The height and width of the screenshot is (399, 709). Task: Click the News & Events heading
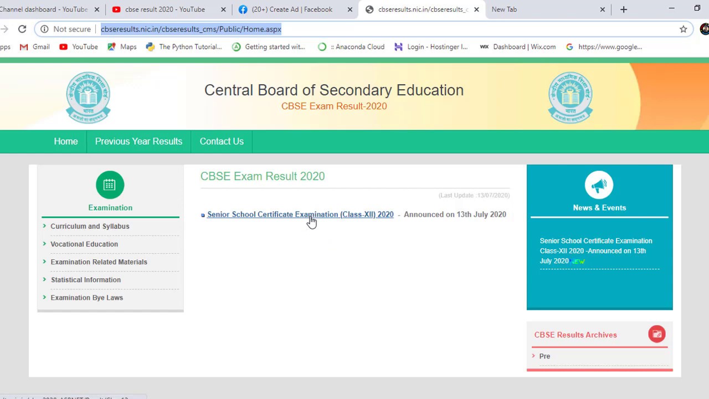(x=599, y=208)
